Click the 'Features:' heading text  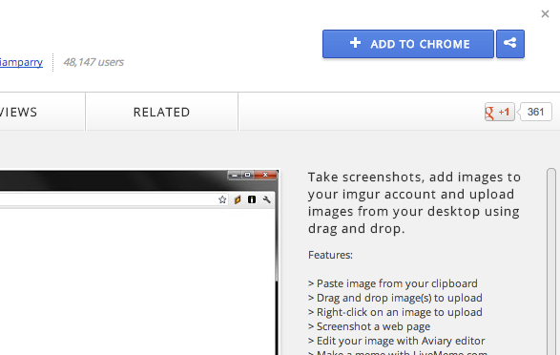[x=330, y=255]
